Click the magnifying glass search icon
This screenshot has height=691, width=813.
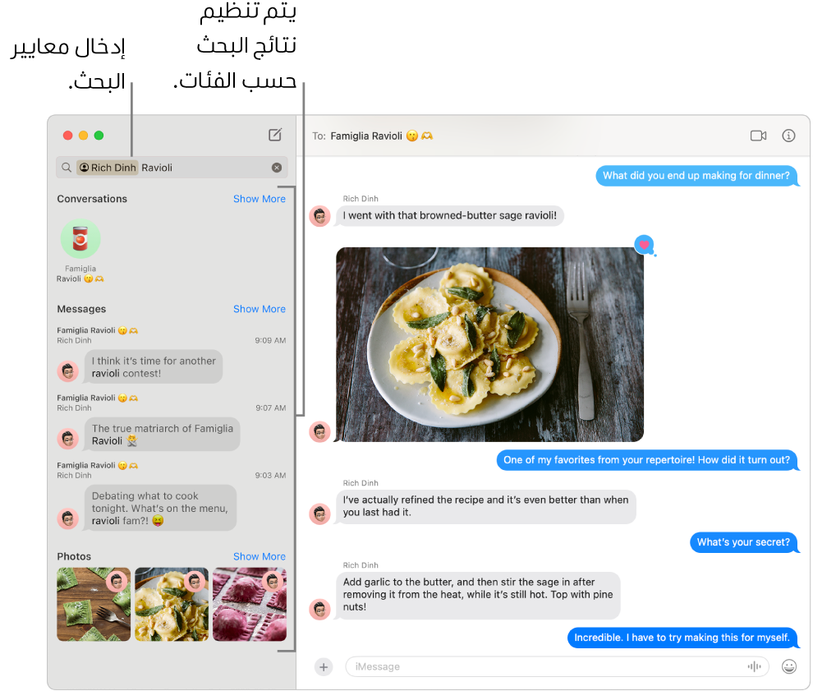click(67, 168)
